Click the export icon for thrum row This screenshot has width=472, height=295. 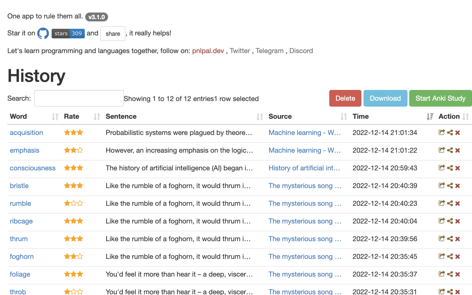pyautogui.click(x=441, y=239)
